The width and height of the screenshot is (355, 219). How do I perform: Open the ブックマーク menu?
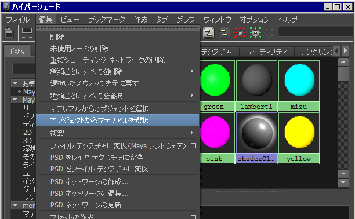pyautogui.click(x=107, y=20)
